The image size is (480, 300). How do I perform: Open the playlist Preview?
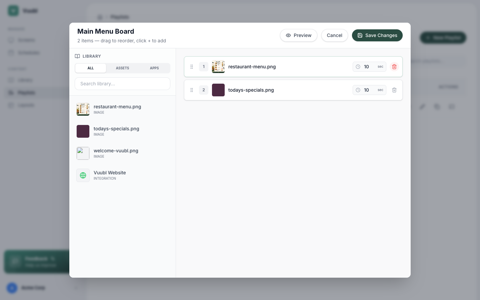(299, 35)
